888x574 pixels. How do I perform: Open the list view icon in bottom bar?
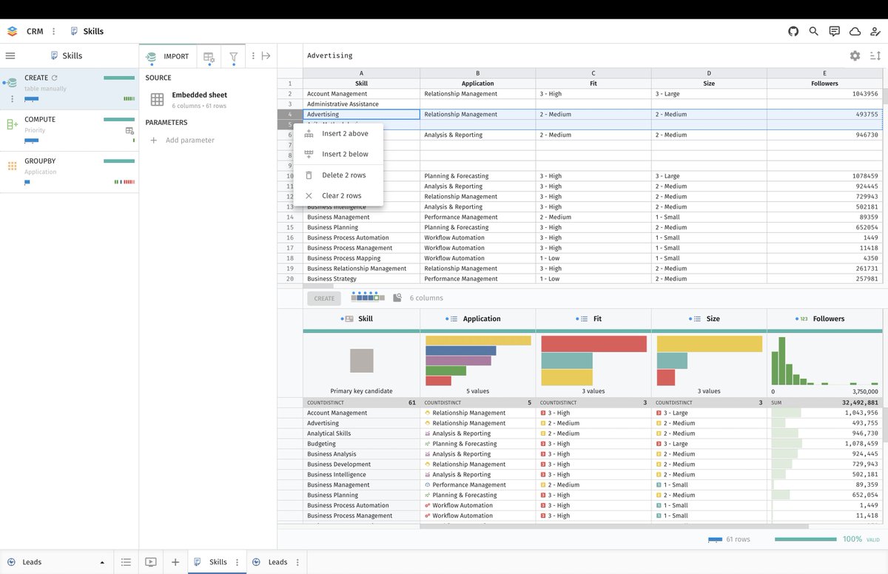point(126,562)
